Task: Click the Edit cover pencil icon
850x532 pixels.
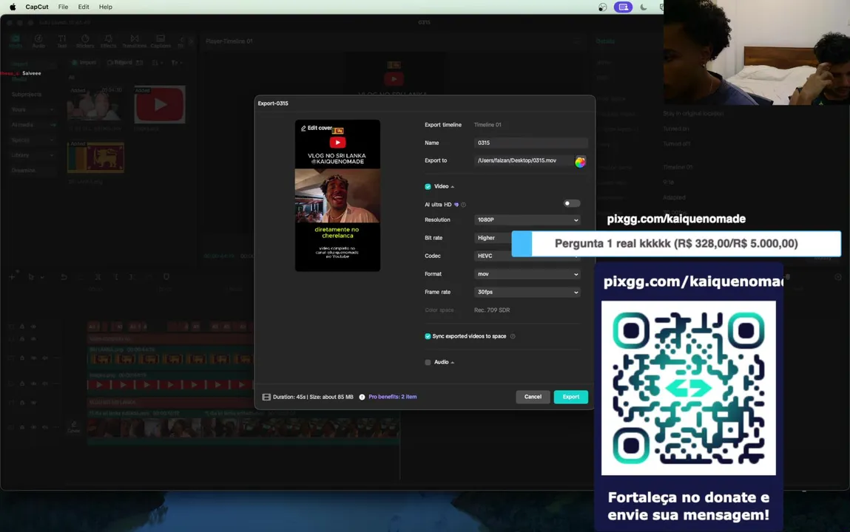Action: [x=303, y=129]
